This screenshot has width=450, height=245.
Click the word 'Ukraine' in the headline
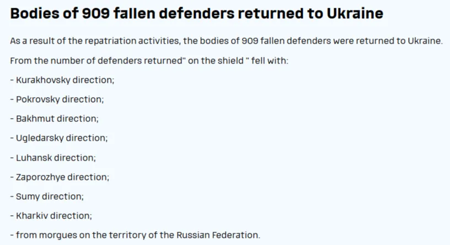(x=355, y=13)
